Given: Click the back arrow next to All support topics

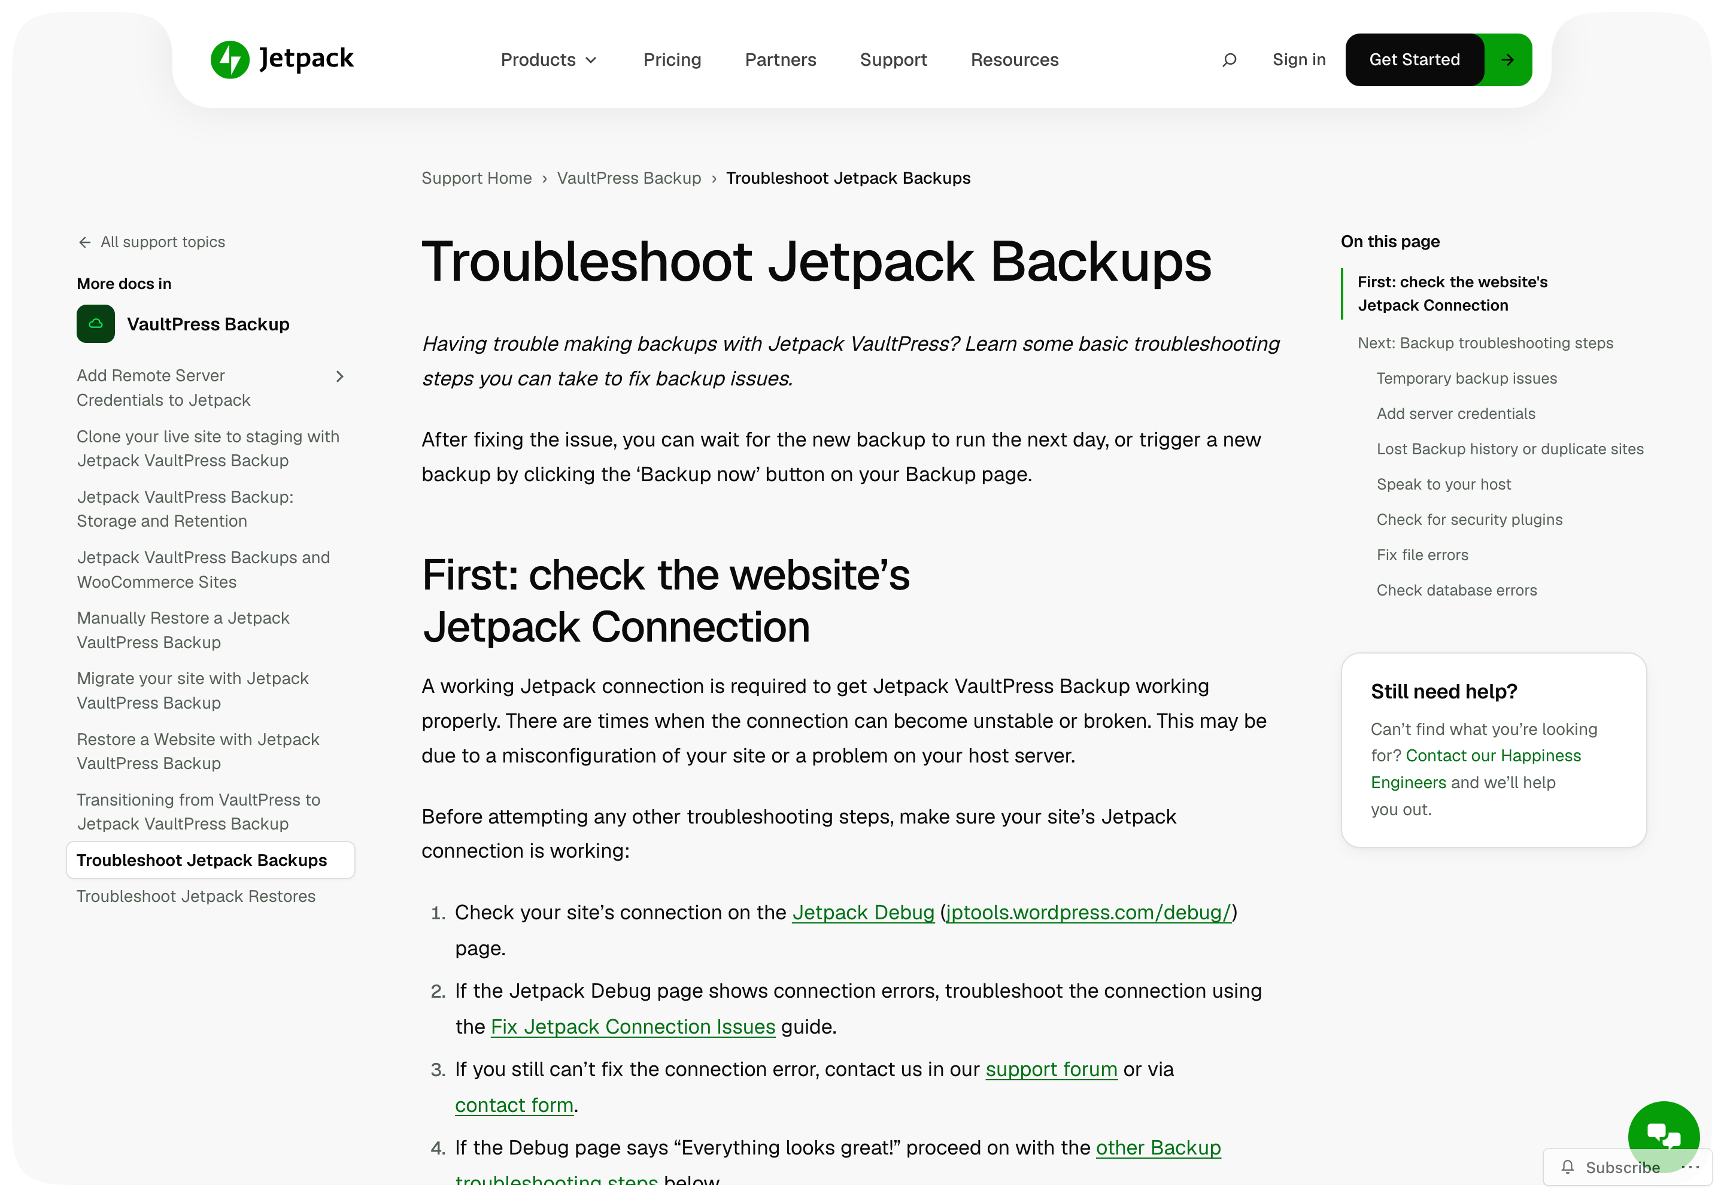Looking at the screenshot, I should coord(84,242).
